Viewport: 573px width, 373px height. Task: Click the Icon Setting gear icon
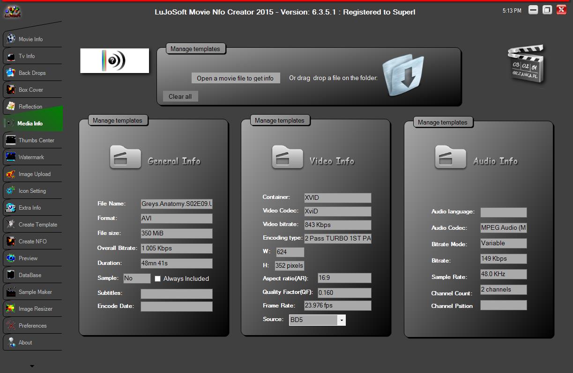point(11,190)
